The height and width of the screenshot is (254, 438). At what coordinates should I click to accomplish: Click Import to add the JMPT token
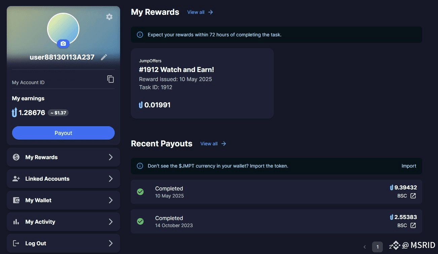[409, 166]
